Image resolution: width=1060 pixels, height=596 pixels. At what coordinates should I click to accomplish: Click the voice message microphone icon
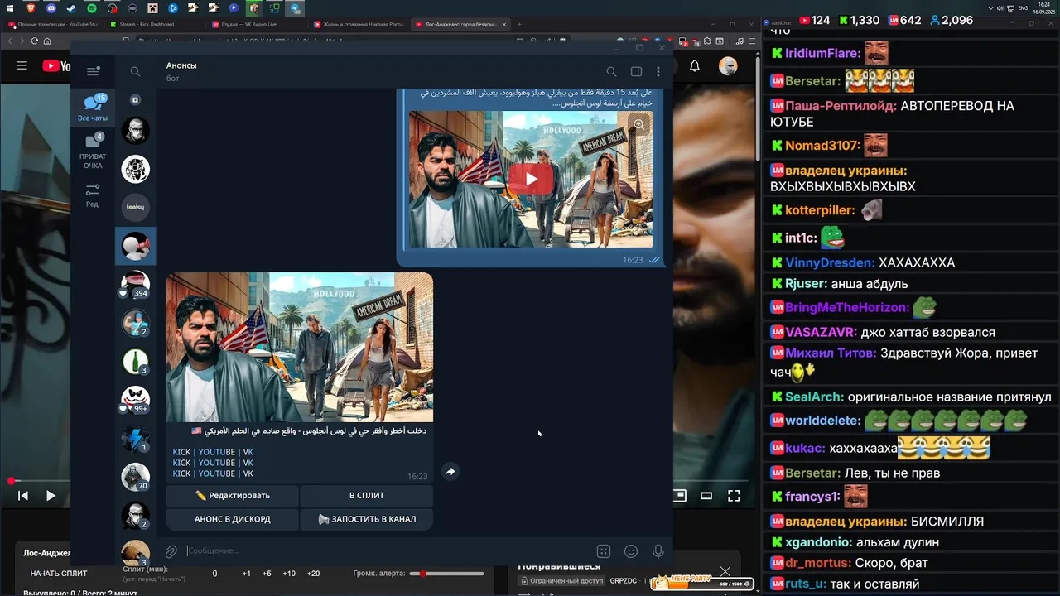pos(658,551)
